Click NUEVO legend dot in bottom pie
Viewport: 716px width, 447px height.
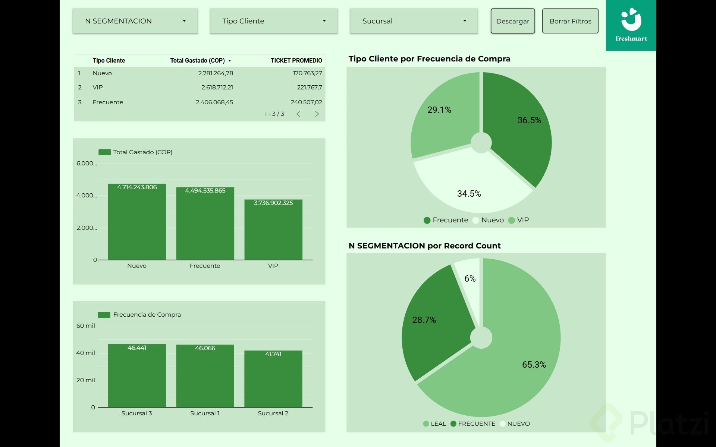(x=502, y=424)
